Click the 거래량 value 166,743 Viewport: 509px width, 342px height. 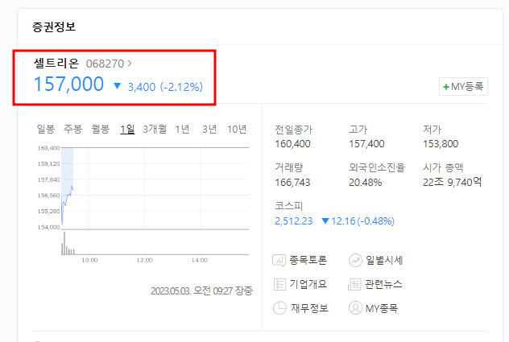coord(292,183)
